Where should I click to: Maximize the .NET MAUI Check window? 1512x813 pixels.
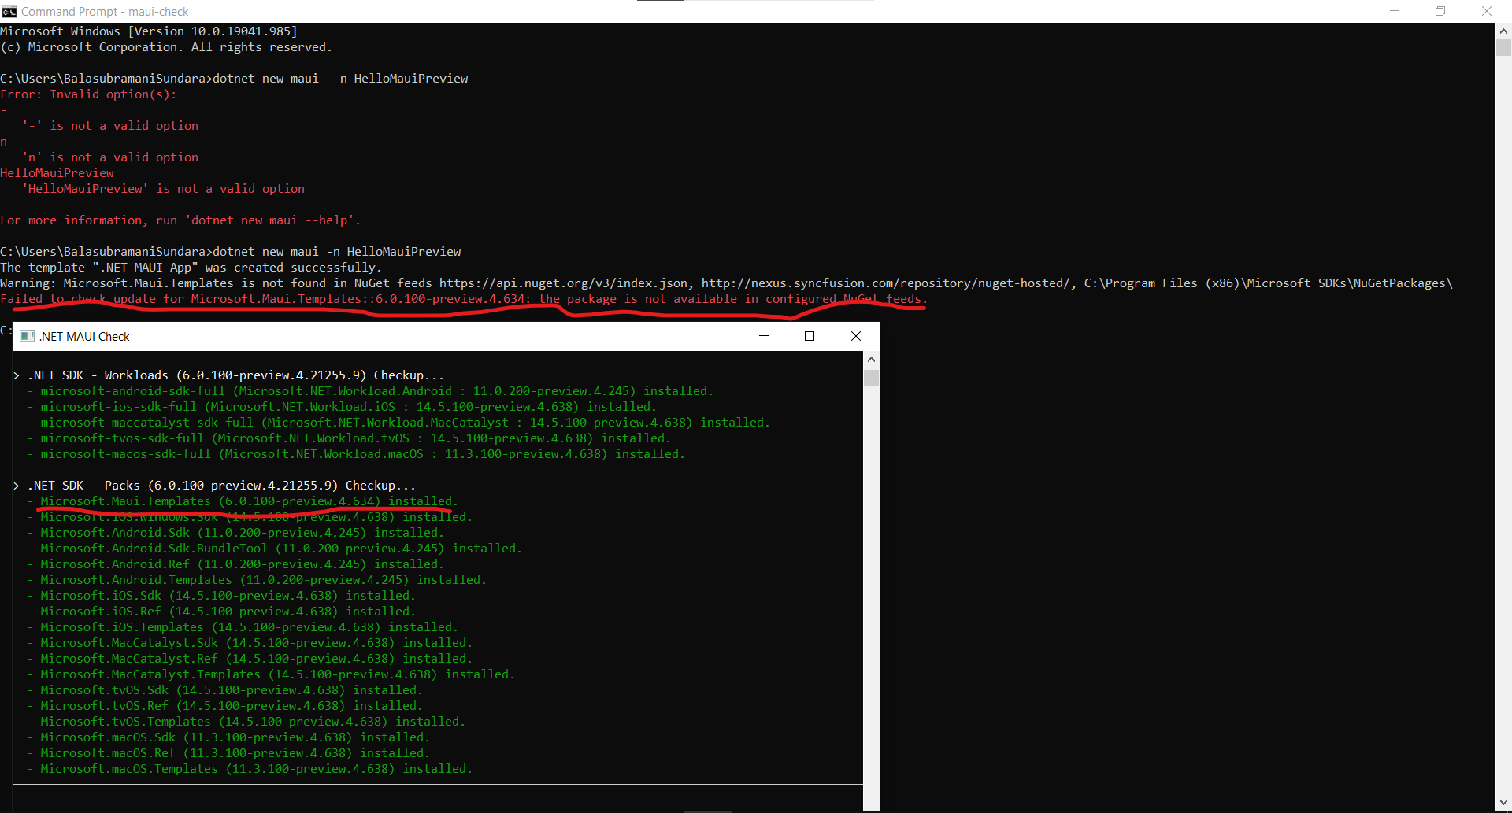coord(809,336)
